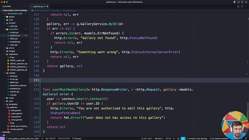Open editor More Actions ellipsis menu

click(245, 7)
